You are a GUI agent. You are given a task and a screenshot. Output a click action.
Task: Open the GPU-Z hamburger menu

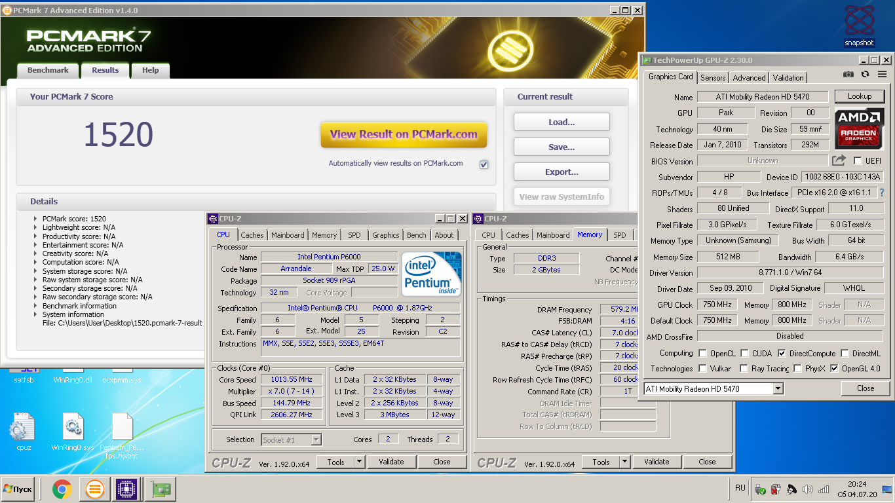pyautogui.click(x=882, y=75)
